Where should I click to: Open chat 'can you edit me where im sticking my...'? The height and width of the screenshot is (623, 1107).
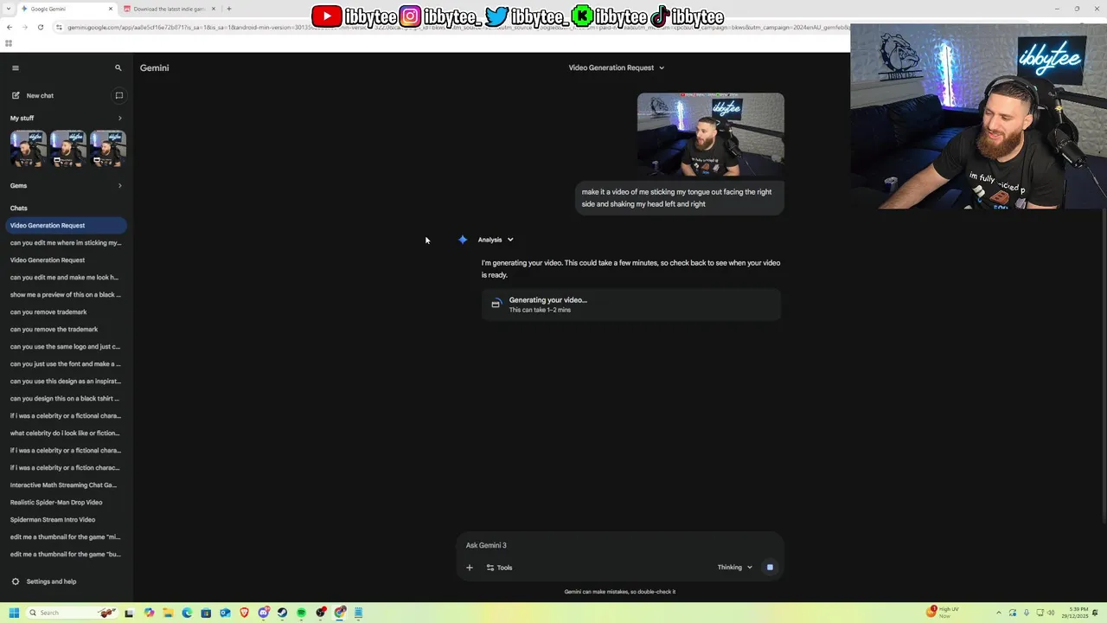click(67, 242)
